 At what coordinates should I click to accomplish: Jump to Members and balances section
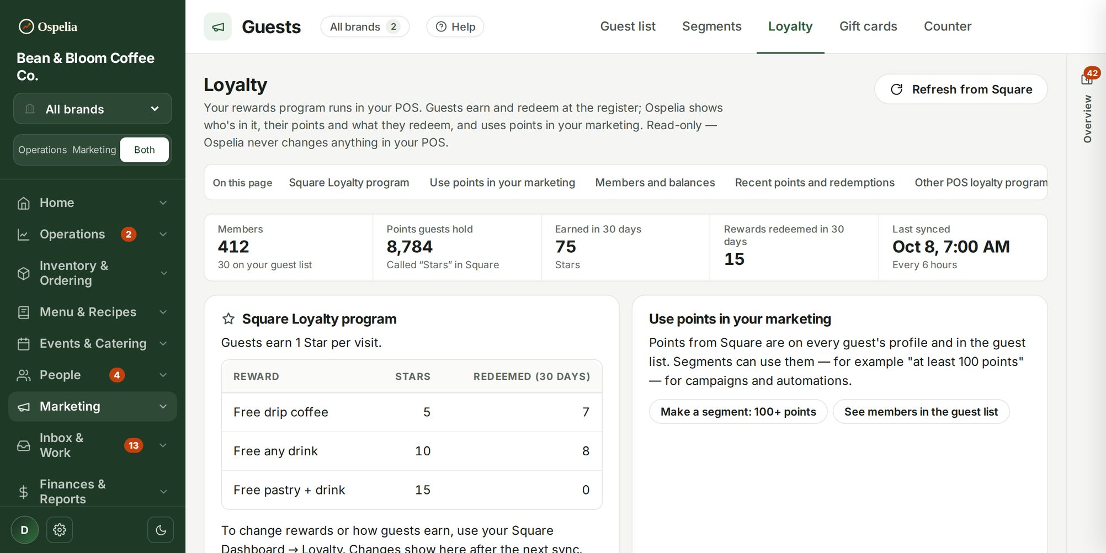click(655, 183)
